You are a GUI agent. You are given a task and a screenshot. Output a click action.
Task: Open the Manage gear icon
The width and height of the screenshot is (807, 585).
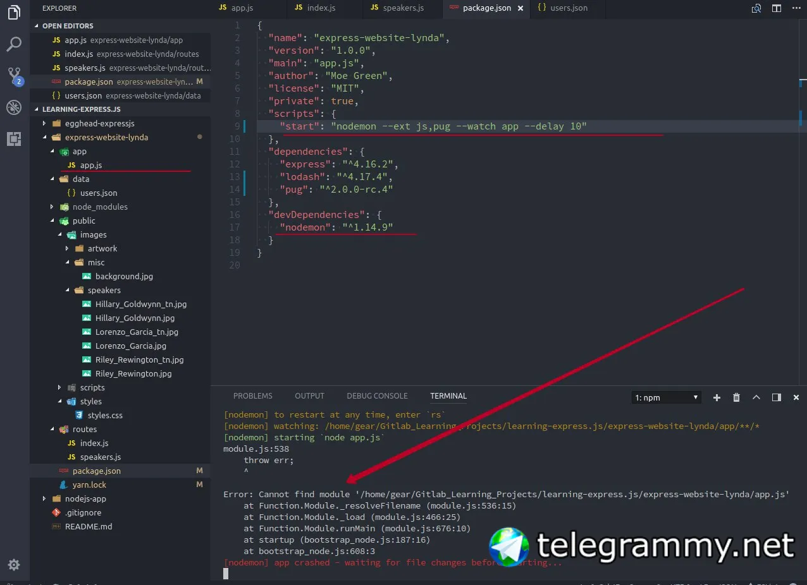click(14, 564)
